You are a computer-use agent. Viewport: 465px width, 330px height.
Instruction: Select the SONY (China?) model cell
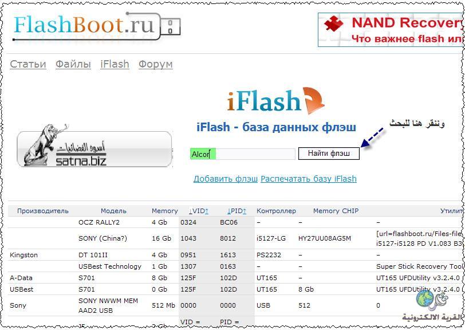coord(103,238)
